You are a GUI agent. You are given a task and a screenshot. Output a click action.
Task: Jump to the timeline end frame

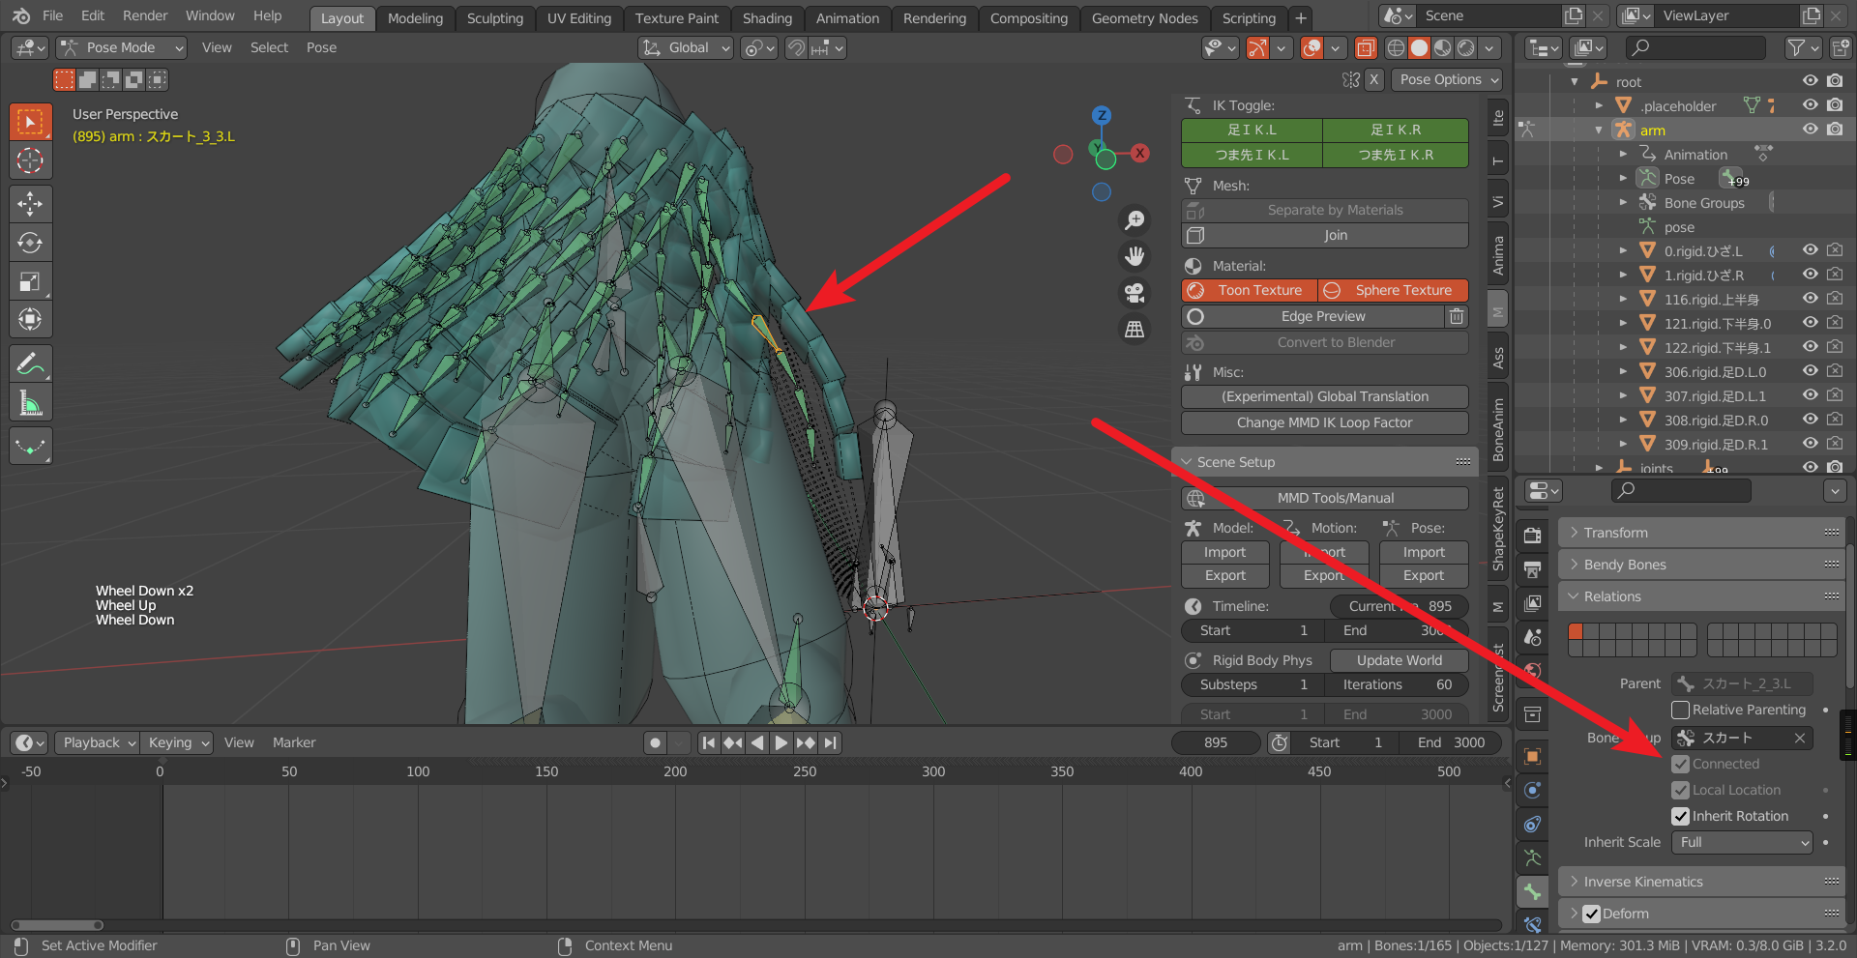[x=831, y=742]
